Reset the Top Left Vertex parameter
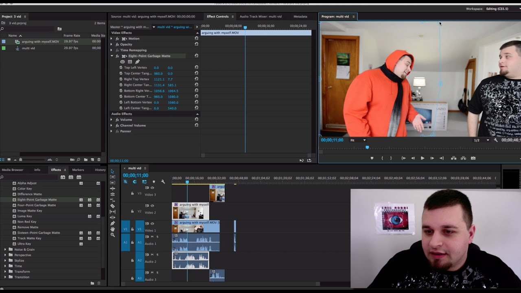 point(196,67)
